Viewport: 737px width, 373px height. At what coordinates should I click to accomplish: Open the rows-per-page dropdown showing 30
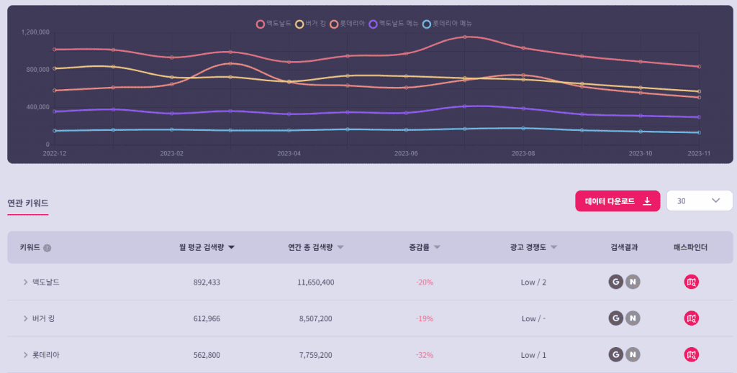tap(700, 201)
